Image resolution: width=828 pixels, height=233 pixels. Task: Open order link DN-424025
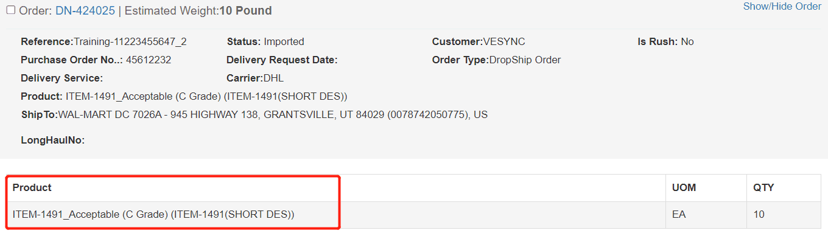[x=85, y=11]
